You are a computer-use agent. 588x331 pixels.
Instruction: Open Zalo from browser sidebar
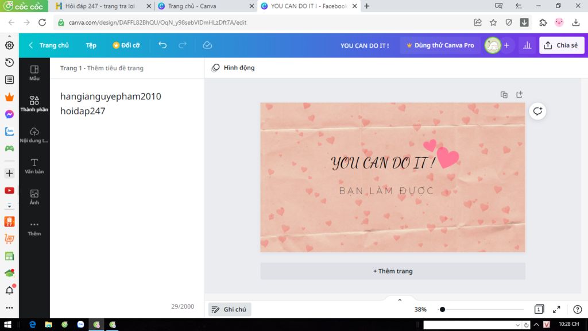pyautogui.click(x=9, y=132)
